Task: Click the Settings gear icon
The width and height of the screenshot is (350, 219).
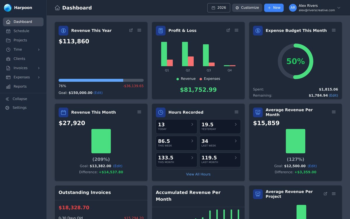Action: tap(7, 108)
